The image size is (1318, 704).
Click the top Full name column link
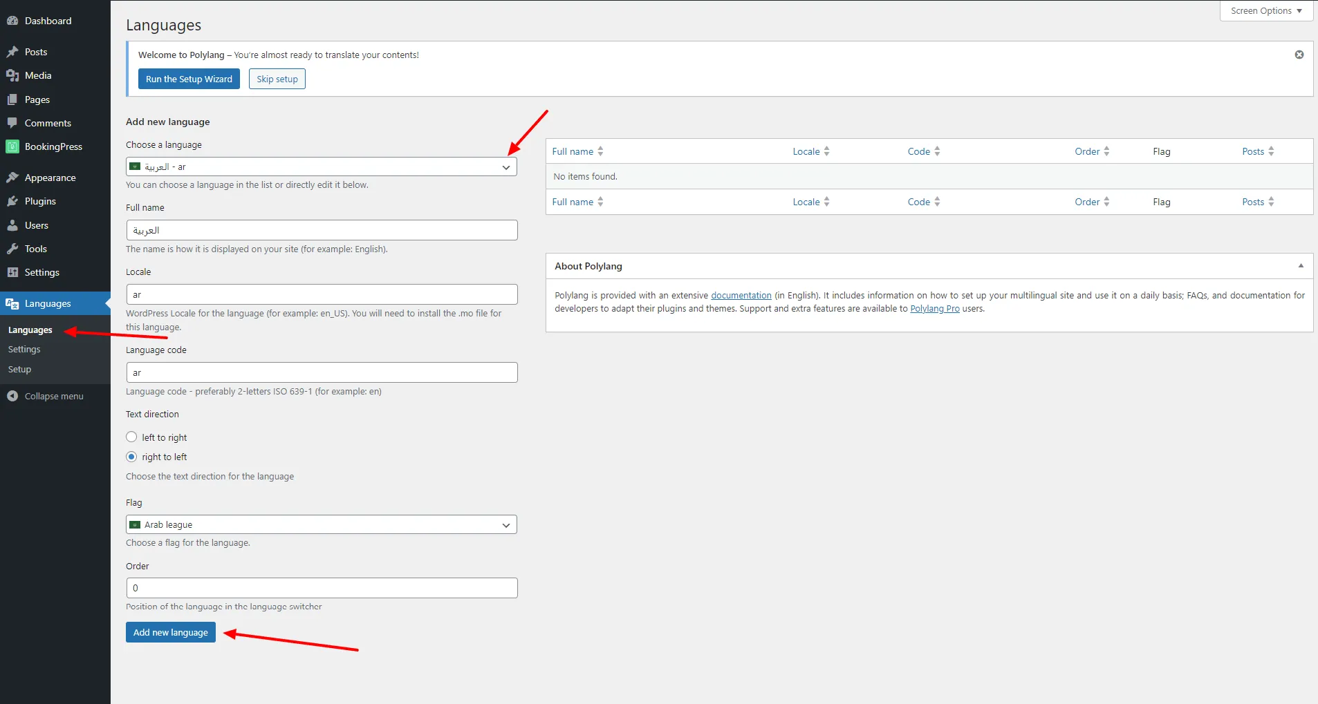573,151
